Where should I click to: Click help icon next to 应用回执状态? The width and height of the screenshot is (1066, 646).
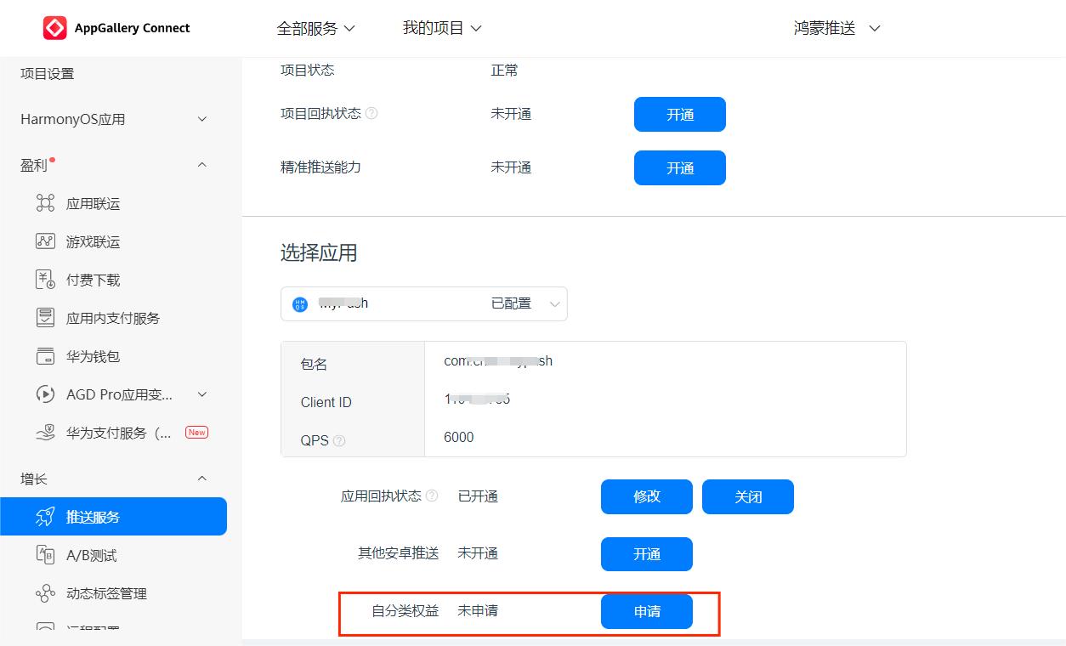[432, 496]
